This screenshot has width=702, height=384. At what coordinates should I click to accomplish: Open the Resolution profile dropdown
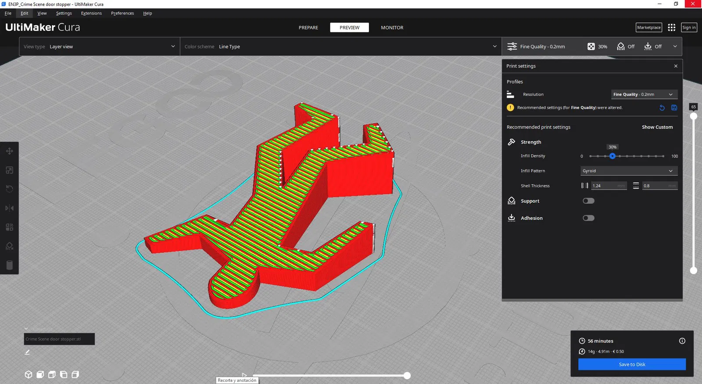click(x=644, y=94)
